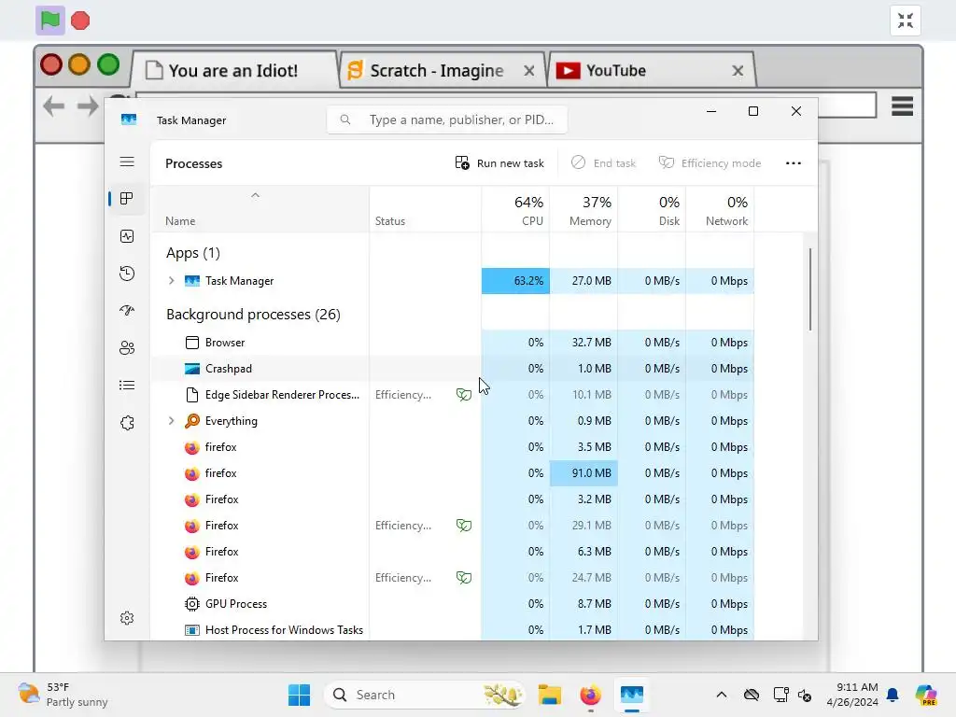The height and width of the screenshot is (717, 956).
Task: Open the weather widget showing 53°F
Action: tap(63, 695)
